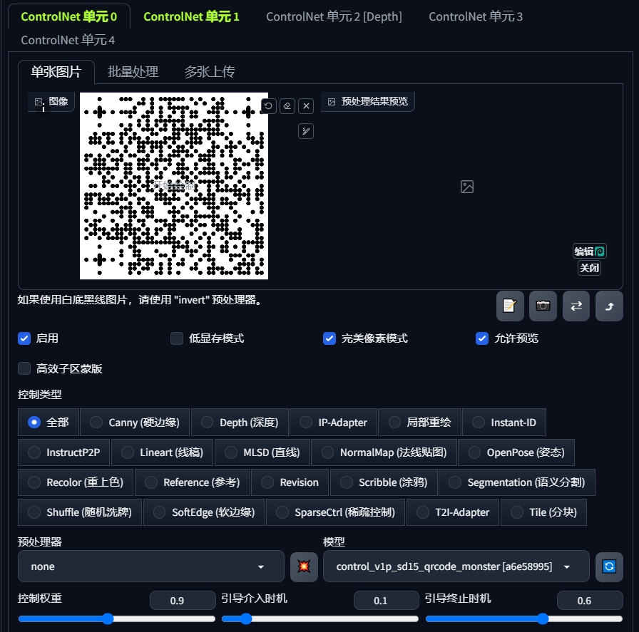
Task: Click the 控制权重 slider track
Action: click(116, 619)
